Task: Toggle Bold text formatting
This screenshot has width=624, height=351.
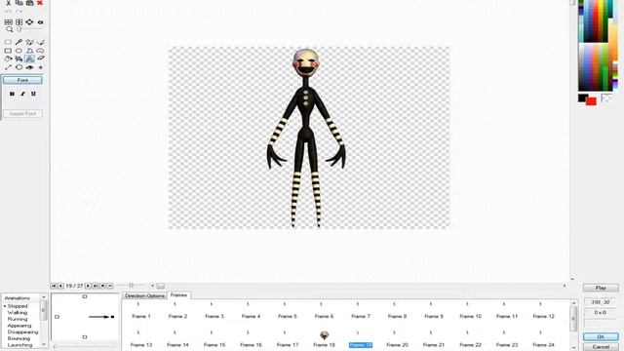Action: 12,94
